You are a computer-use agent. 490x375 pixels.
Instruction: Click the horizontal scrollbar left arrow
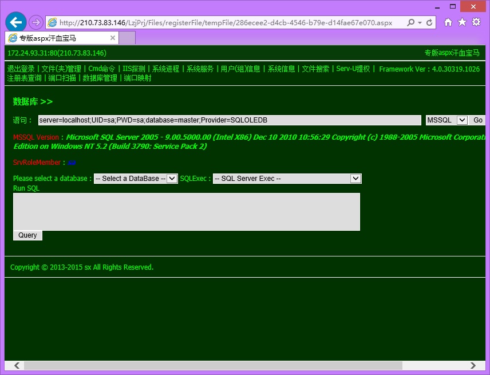tap(17, 365)
